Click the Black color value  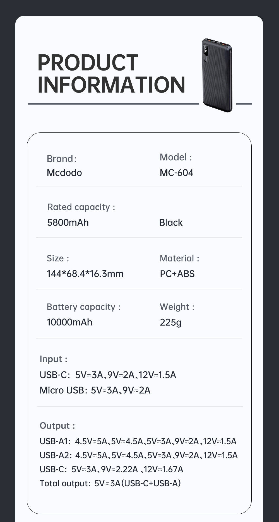tap(171, 223)
